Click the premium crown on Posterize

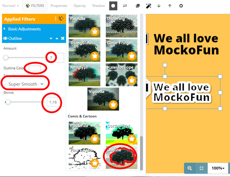click(x=95, y=139)
